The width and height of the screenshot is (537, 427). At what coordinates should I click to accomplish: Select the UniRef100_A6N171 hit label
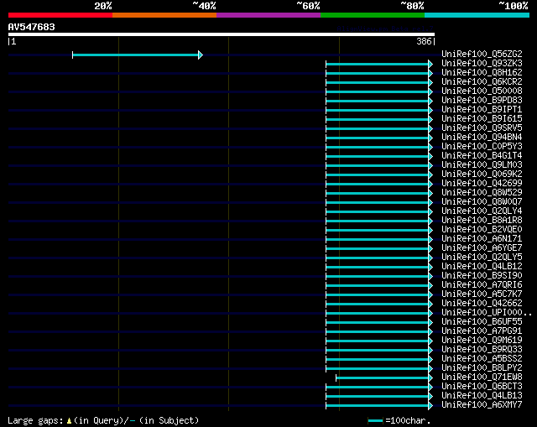[x=482, y=239]
